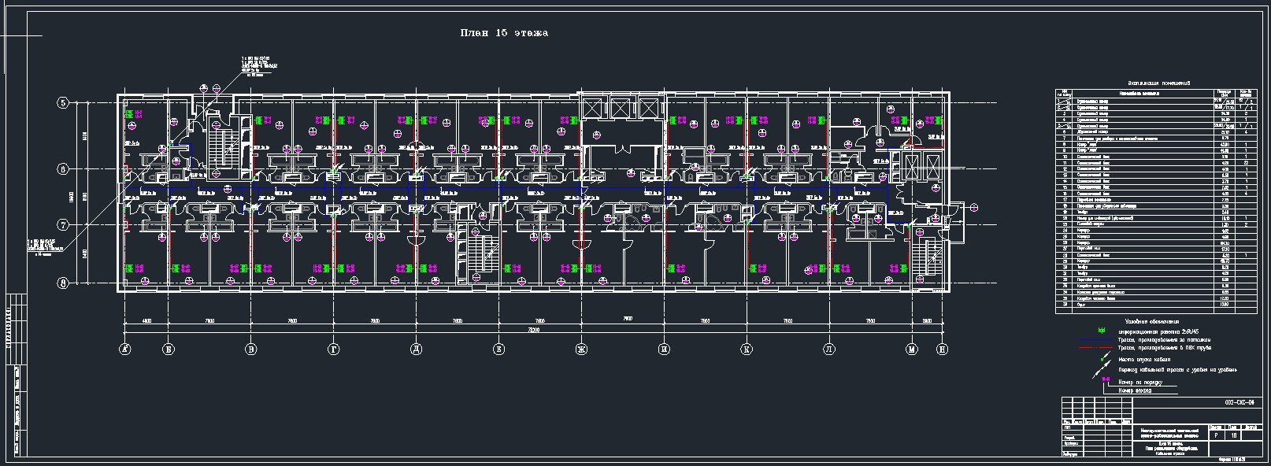Click grid axis bubble 5 on left
The width and height of the screenshot is (1271, 466).
[64, 102]
